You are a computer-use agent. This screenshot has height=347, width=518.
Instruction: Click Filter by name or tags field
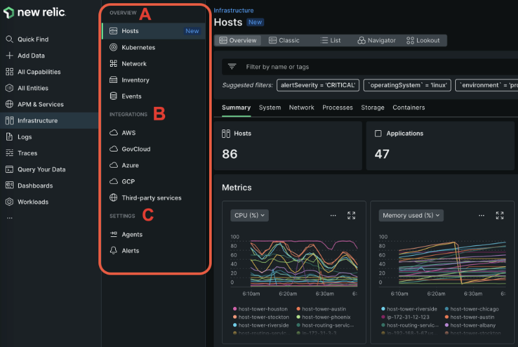tap(370, 67)
